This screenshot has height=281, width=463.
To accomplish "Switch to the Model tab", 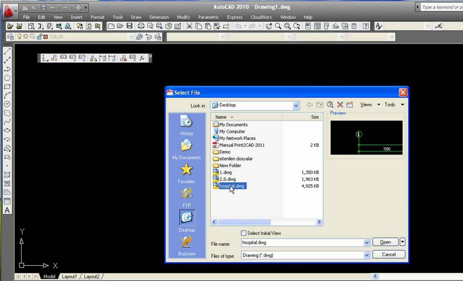I will pos(49,276).
